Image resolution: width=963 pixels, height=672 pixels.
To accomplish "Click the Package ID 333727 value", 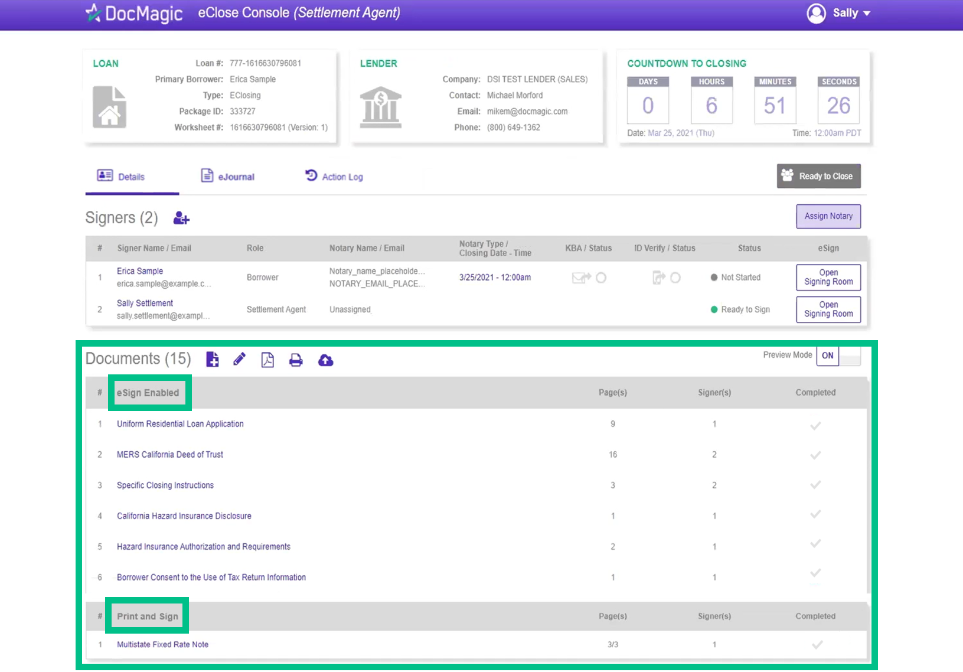I will click(x=243, y=111).
